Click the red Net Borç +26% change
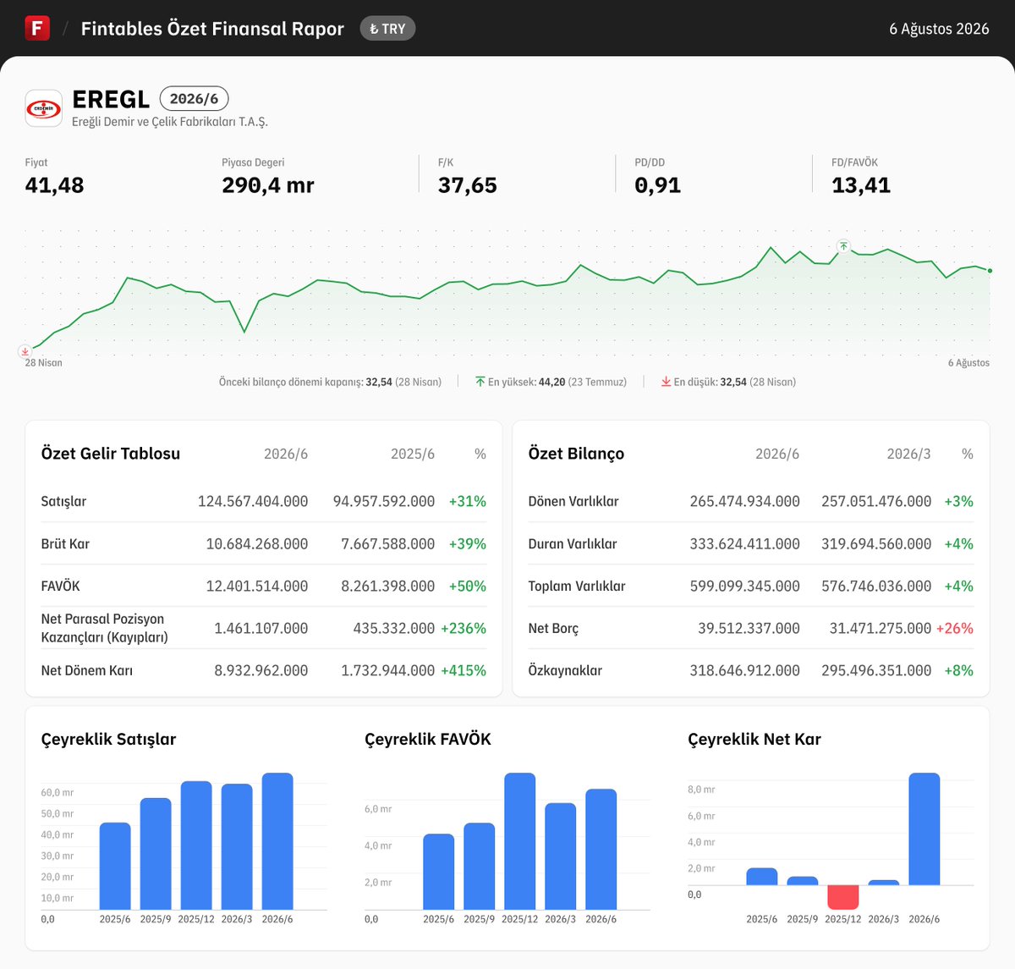This screenshot has height=969, width=1015. pyautogui.click(x=955, y=628)
